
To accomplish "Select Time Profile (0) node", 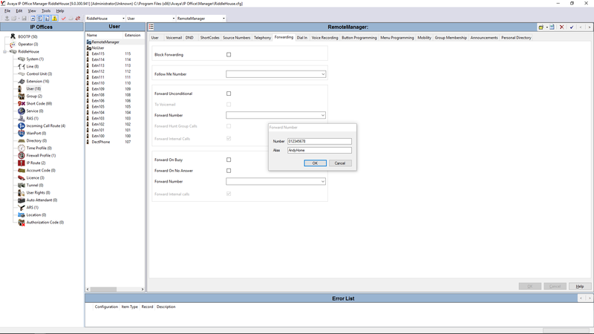I will 39,148.
